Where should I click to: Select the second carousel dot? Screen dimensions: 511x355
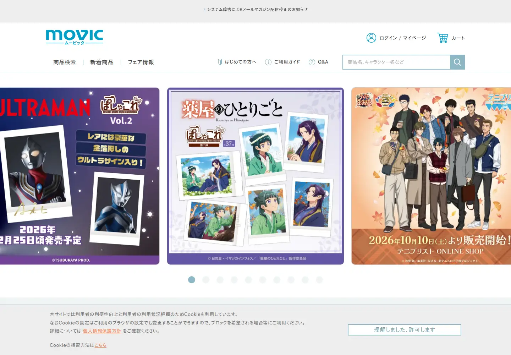[x=206, y=280]
